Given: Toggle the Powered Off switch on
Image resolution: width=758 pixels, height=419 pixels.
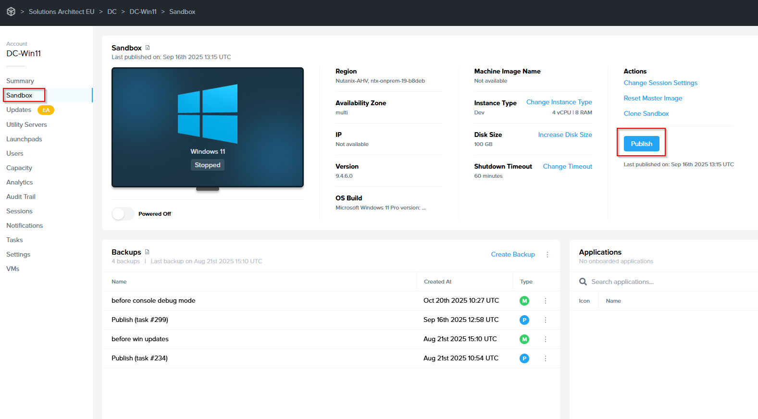Looking at the screenshot, I should coord(123,214).
